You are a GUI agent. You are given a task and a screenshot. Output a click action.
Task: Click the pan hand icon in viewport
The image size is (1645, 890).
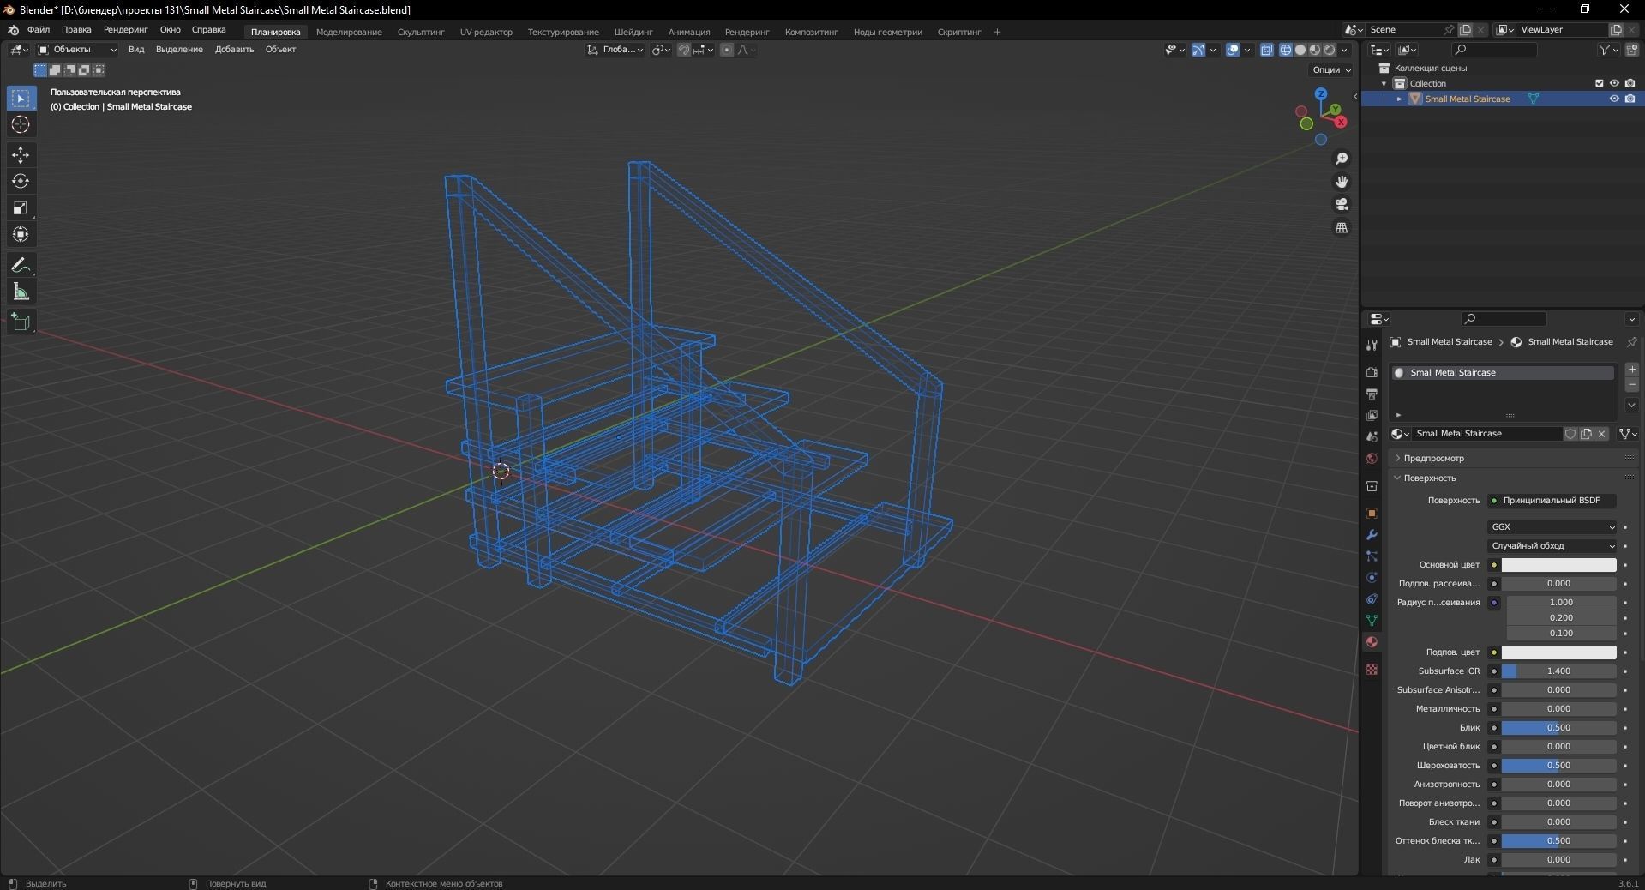(x=1342, y=182)
